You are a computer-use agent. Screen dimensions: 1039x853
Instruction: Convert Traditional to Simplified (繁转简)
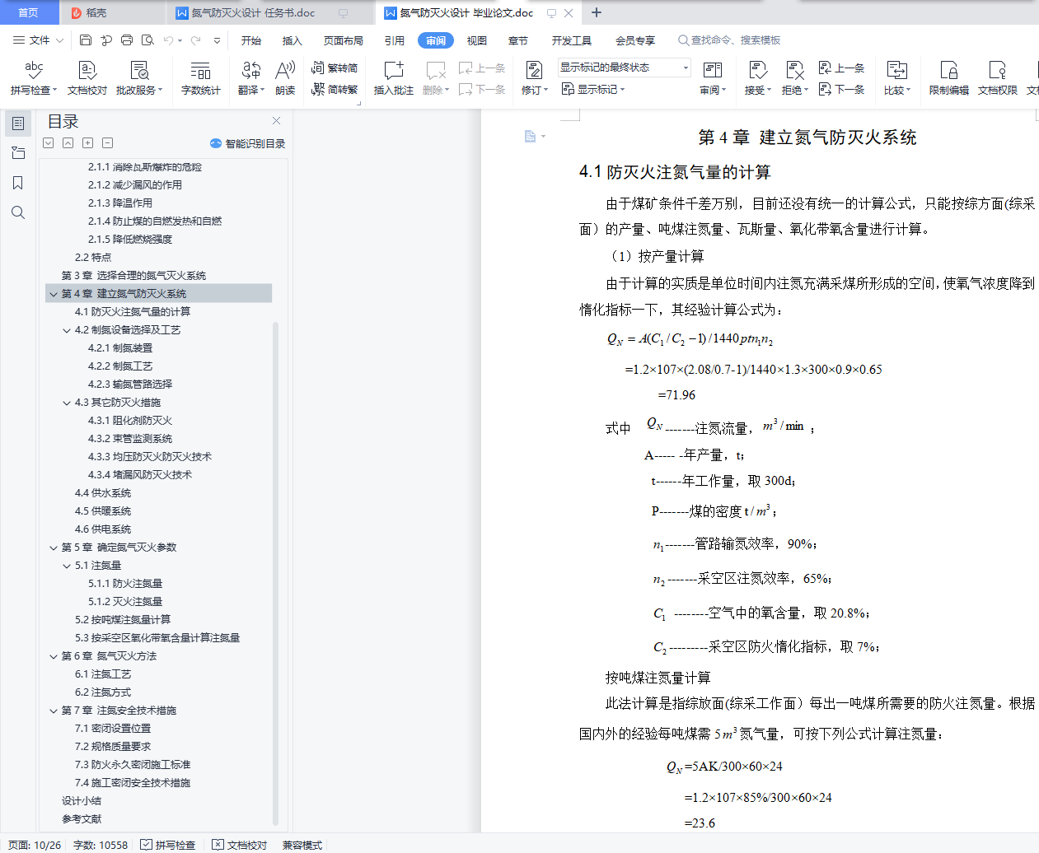(x=335, y=68)
